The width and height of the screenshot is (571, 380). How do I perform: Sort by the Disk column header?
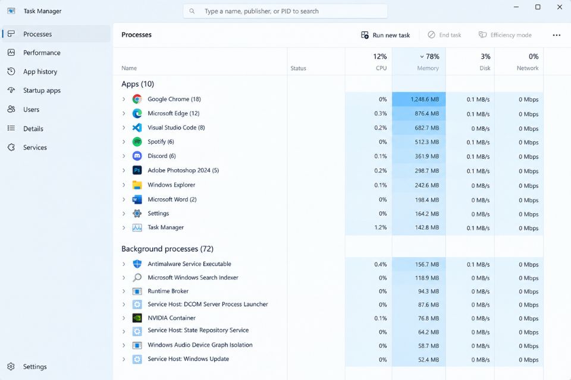(470, 62)
